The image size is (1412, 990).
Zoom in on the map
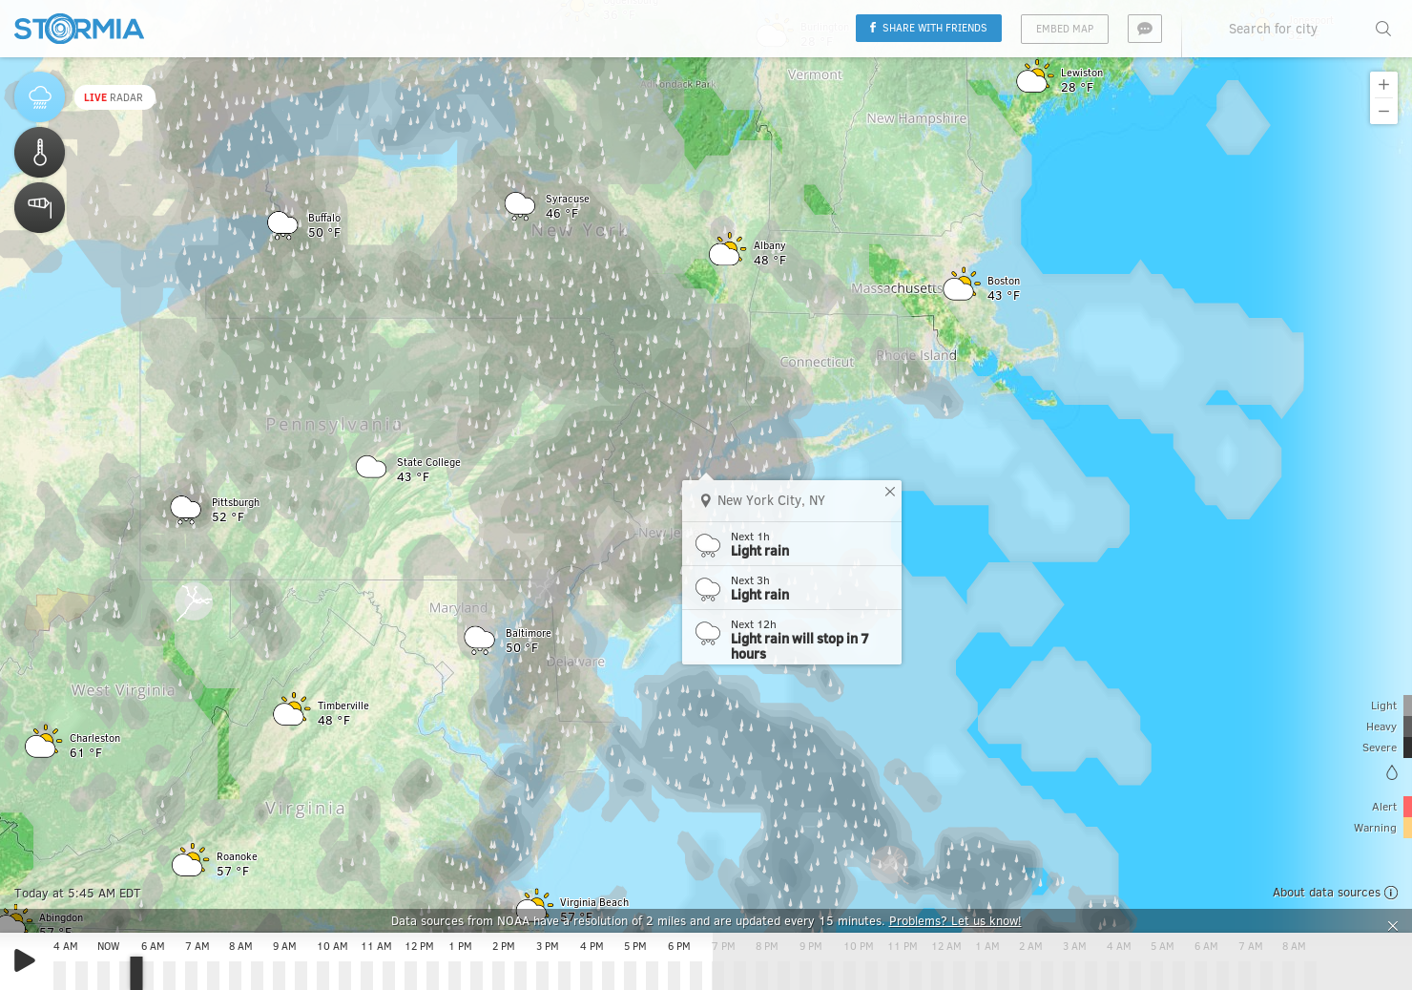1383,85
